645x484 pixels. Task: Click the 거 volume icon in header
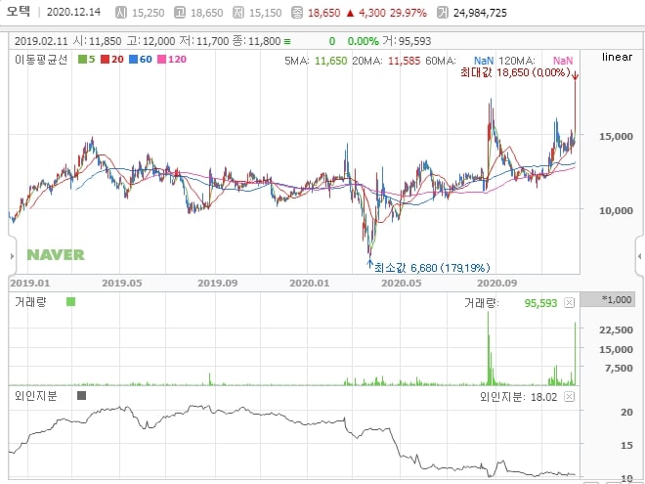[442, 13]
